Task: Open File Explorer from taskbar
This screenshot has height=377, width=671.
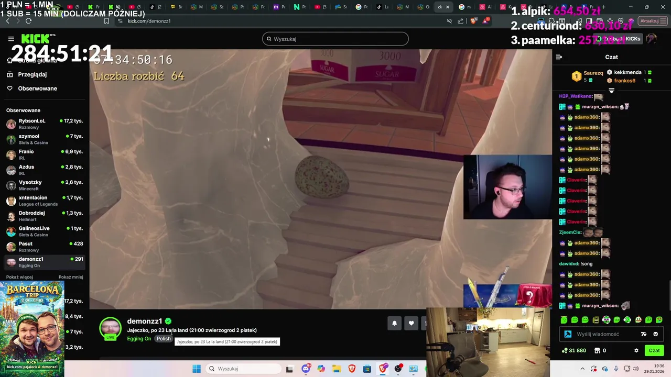Action: [336, 369]
